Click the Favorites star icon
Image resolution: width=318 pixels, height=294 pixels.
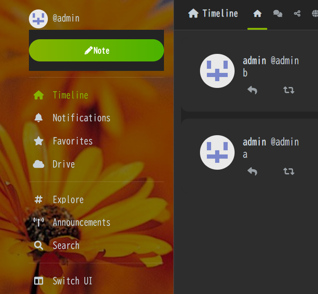click(x=38, y=141)
